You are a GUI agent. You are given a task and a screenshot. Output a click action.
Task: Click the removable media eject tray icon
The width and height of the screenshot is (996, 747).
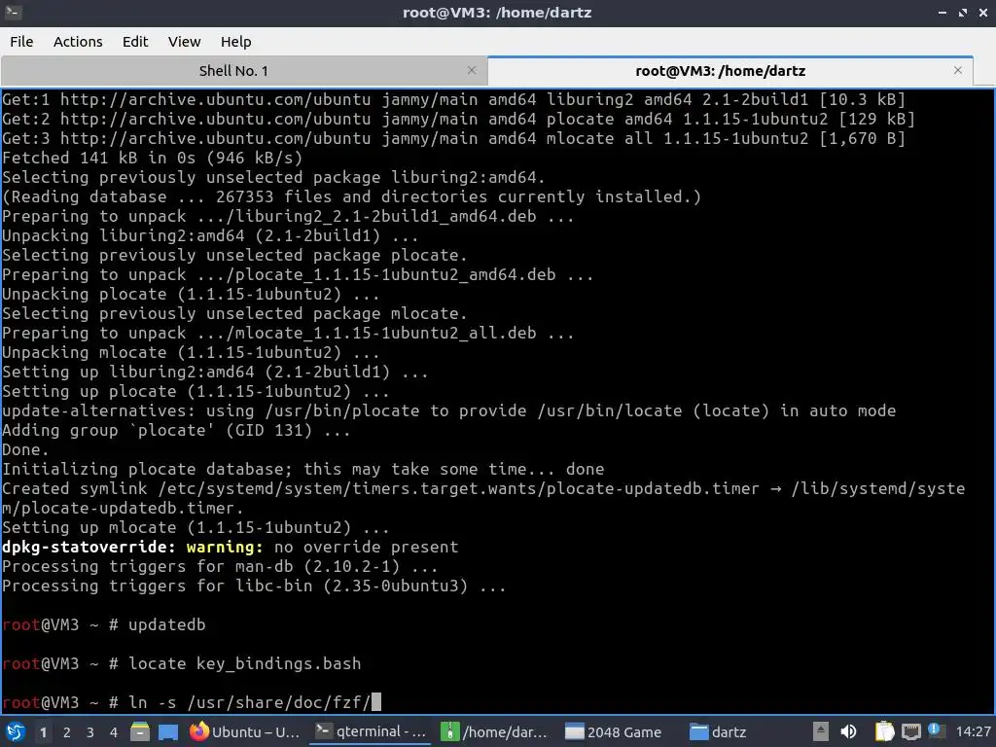pos(821,731)
